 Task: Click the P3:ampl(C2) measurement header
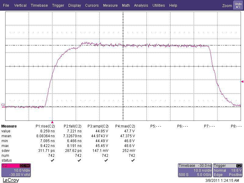tap(98, 126)
